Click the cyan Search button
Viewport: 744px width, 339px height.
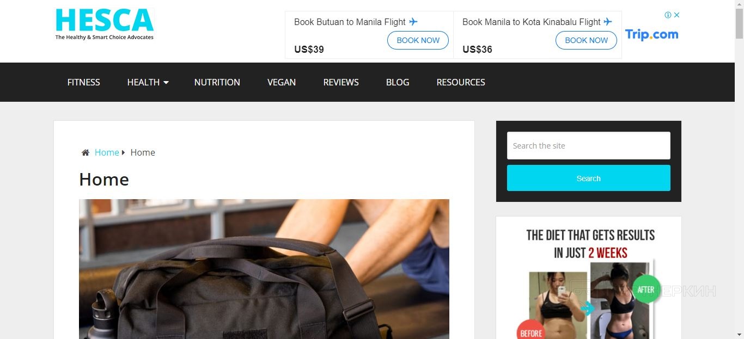click(589, 178)
